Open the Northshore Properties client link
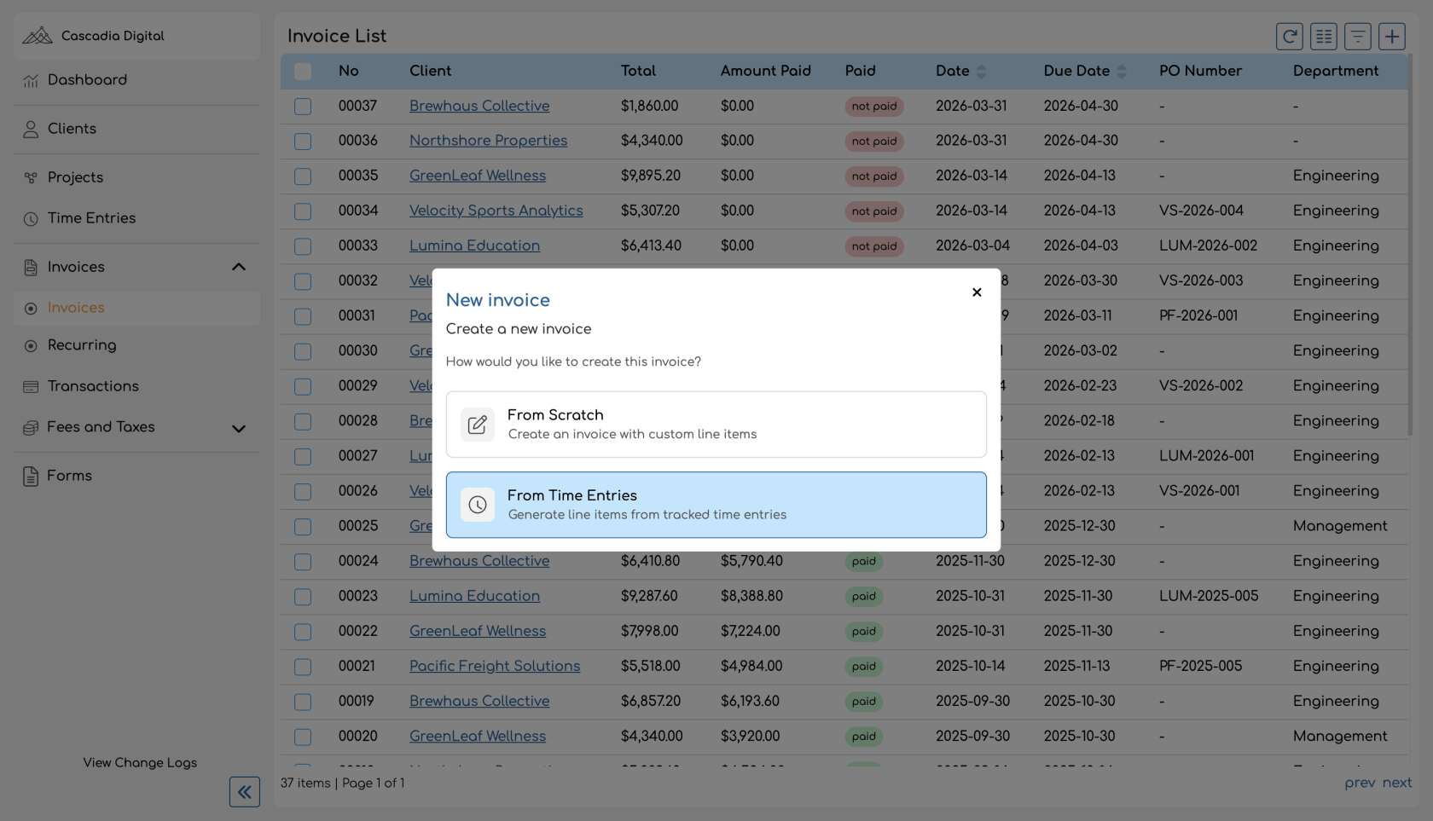The height and width of the screenshot is (821, 1433). (488, 141)
